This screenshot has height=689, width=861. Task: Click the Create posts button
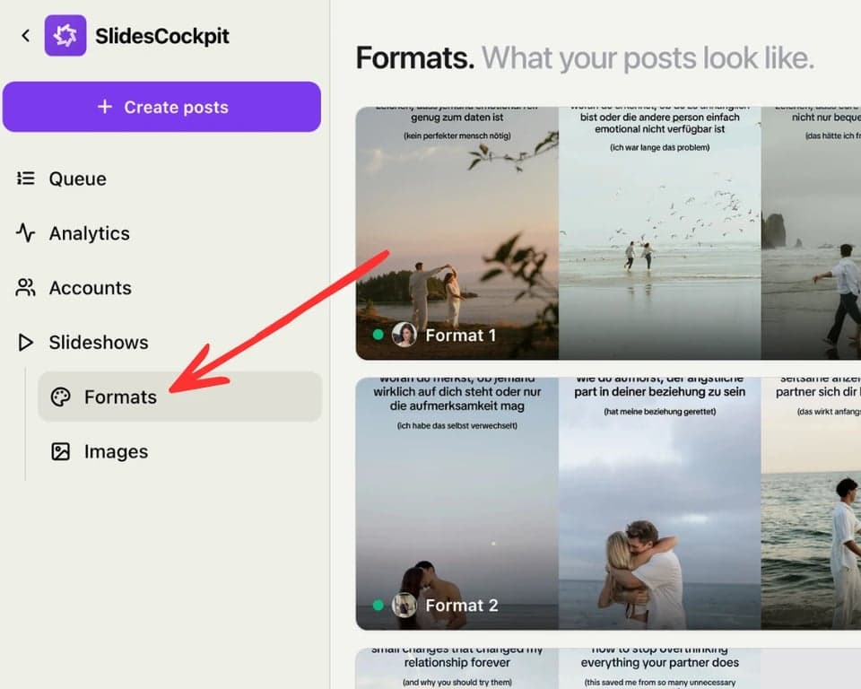(x=162, y=107)
